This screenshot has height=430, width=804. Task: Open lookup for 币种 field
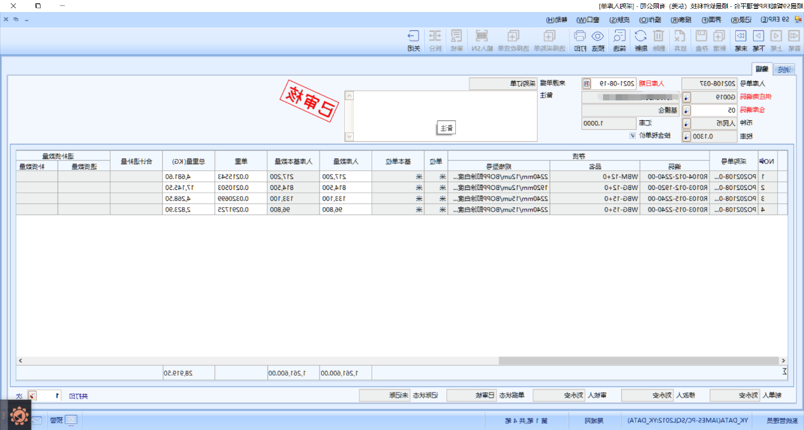coord(687,123)
